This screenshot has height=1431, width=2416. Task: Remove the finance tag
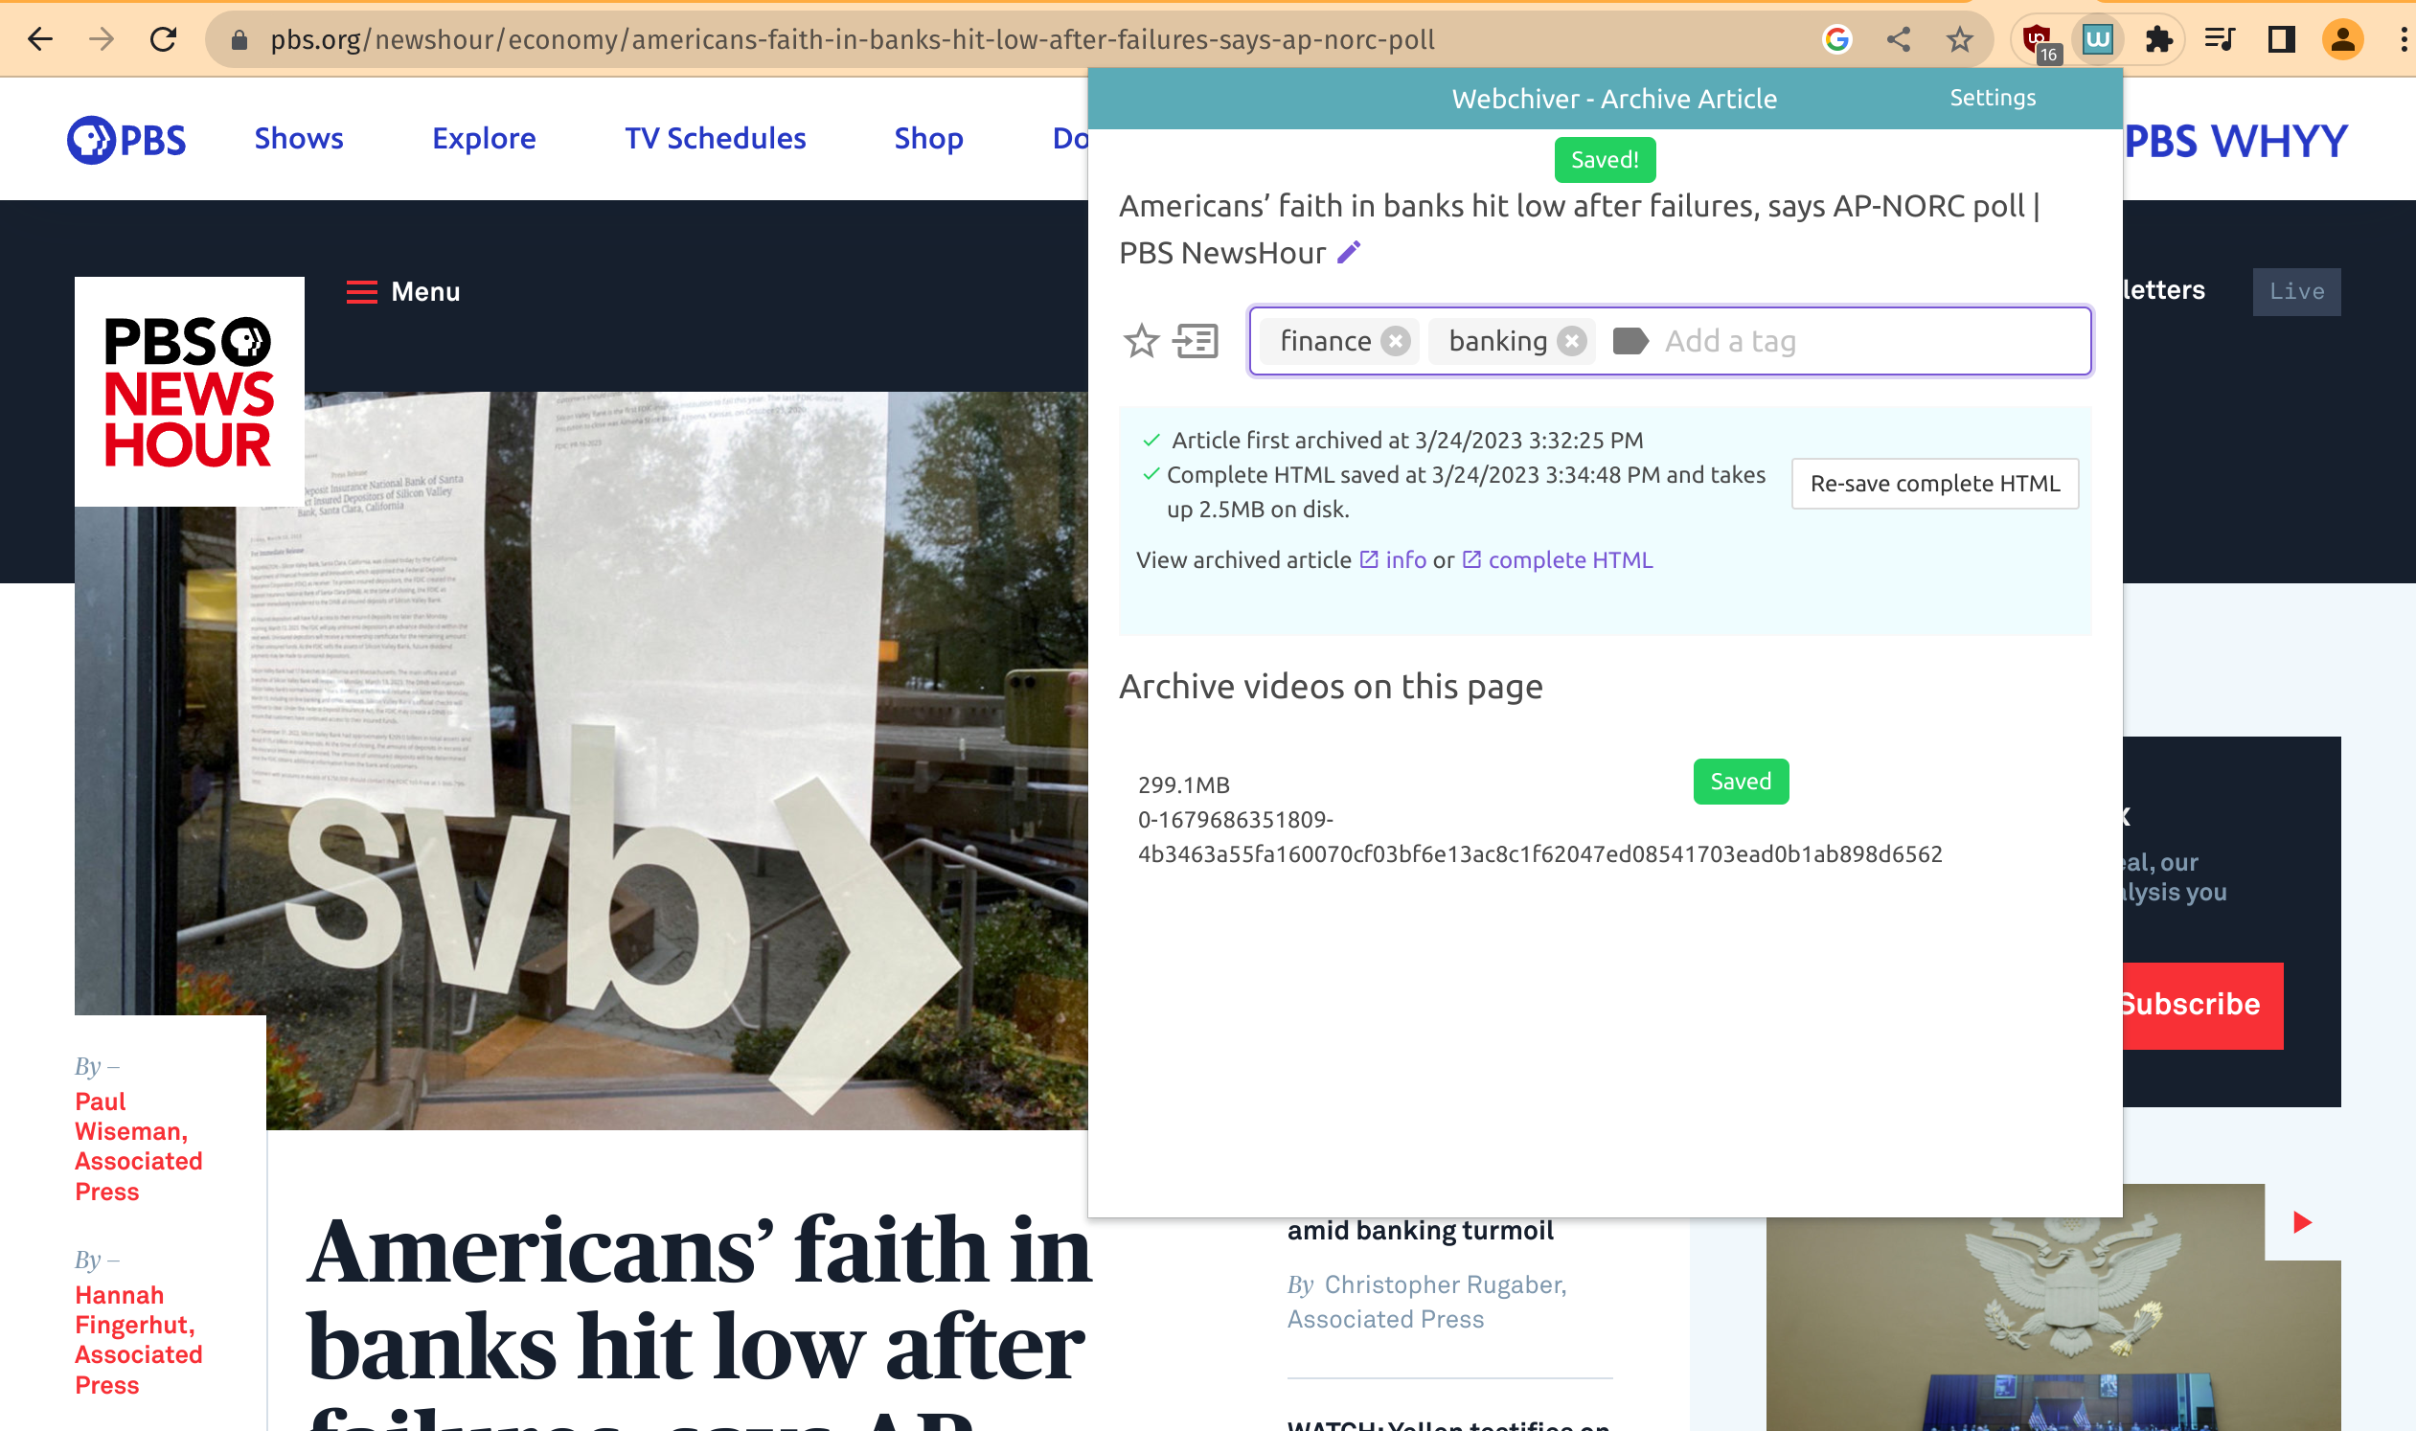click(x=1396, y=341)
